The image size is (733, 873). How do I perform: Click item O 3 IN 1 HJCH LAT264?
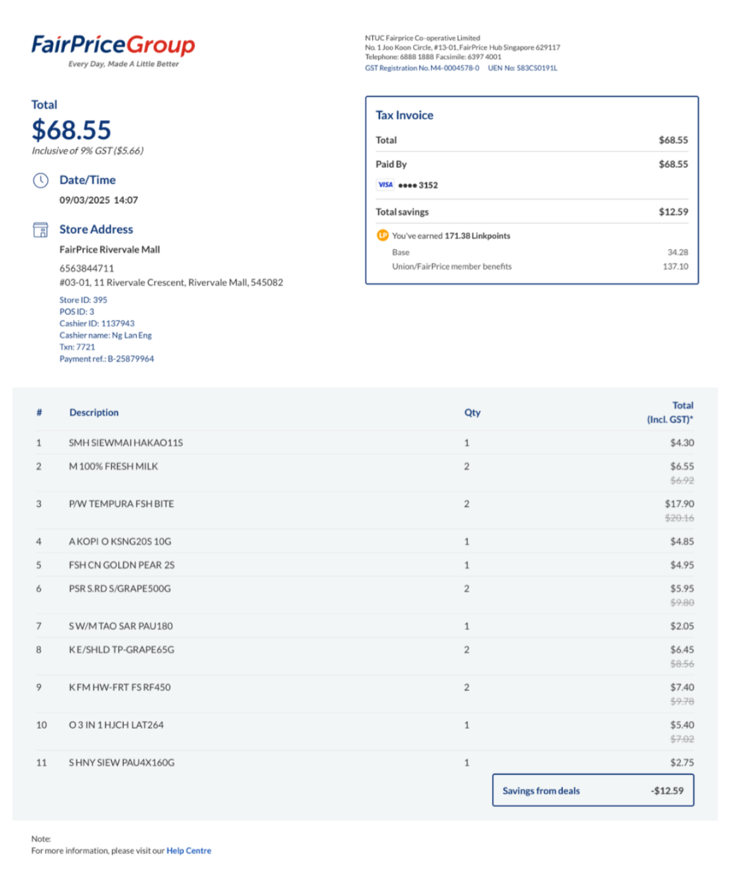tap(116, 724)
